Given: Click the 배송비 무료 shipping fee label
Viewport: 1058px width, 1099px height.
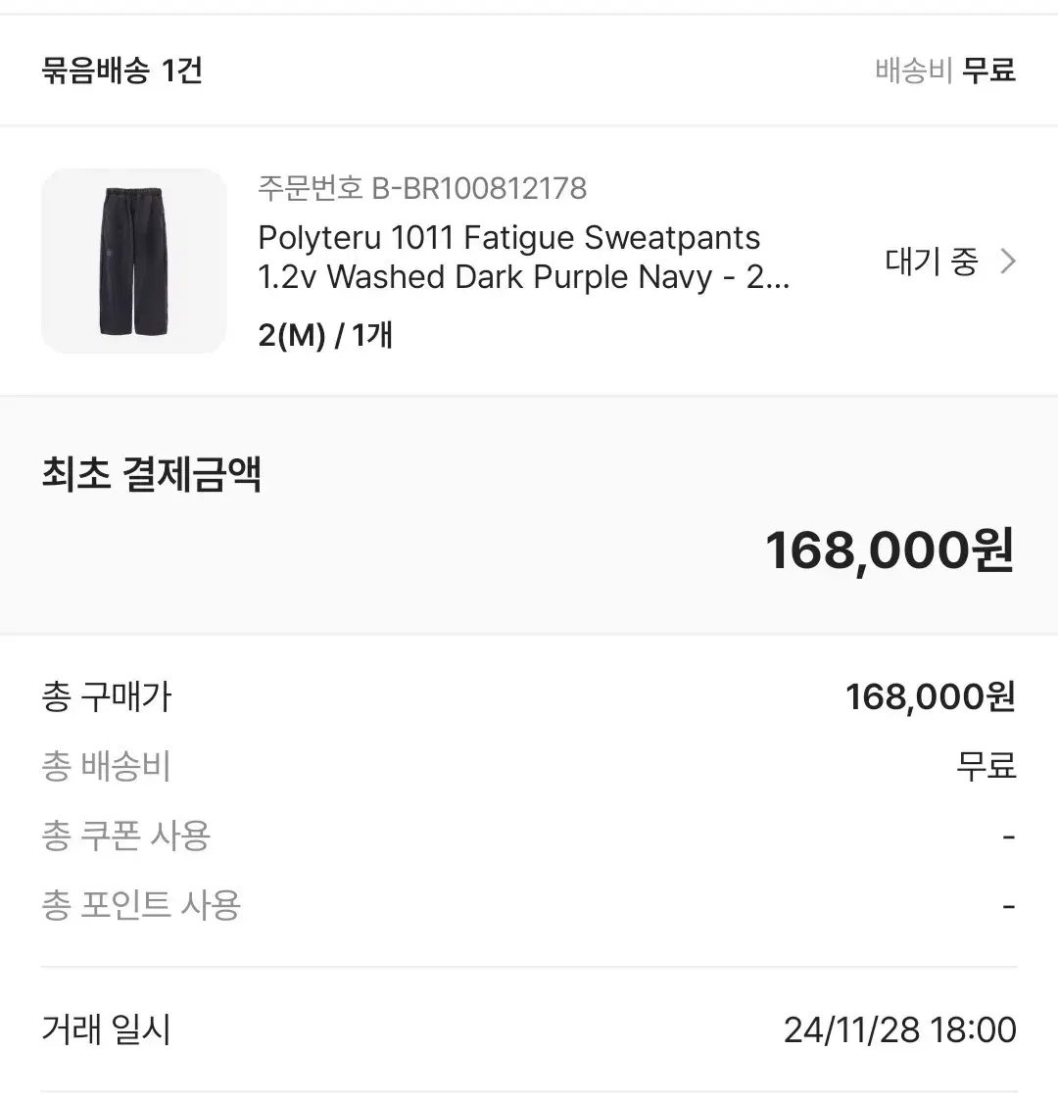Looking at the screenshot, I should pyautogui.click(x=945, y=71).
